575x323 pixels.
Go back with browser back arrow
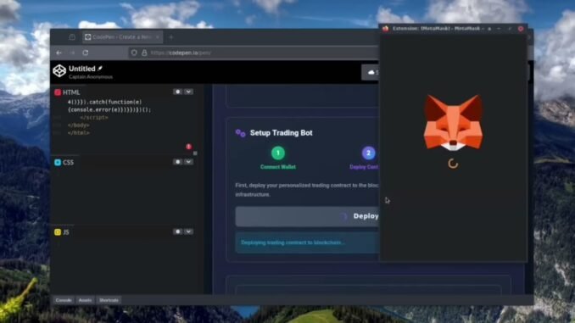[x=59, y=53]
